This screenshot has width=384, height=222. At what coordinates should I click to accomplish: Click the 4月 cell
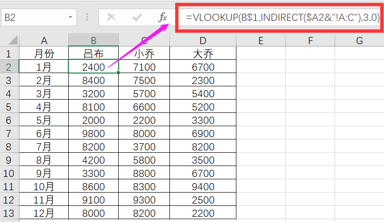point(44,107)
